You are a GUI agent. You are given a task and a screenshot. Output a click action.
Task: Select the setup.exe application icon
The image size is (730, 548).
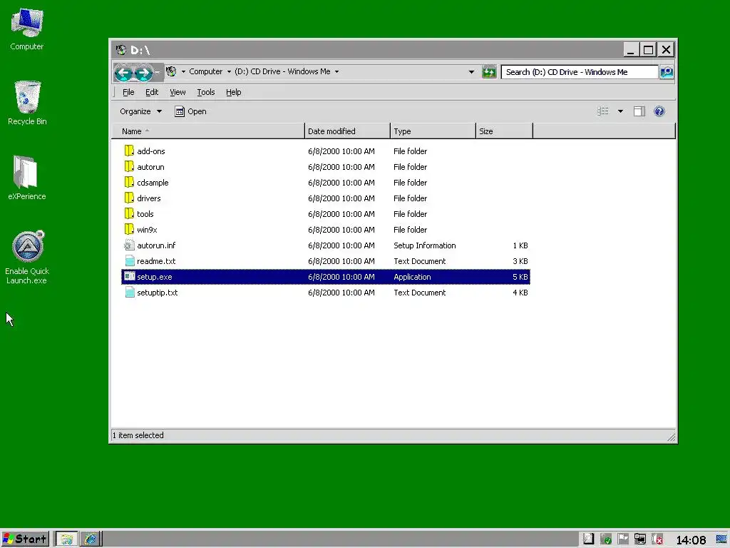coord(130,277)
